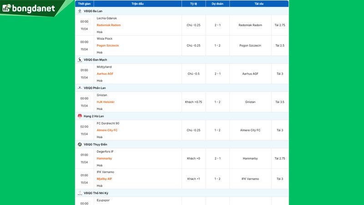Screen dimensions: 364x205
Task: Open Mjallby AIF team link
Action: click(x=104, y=179)
